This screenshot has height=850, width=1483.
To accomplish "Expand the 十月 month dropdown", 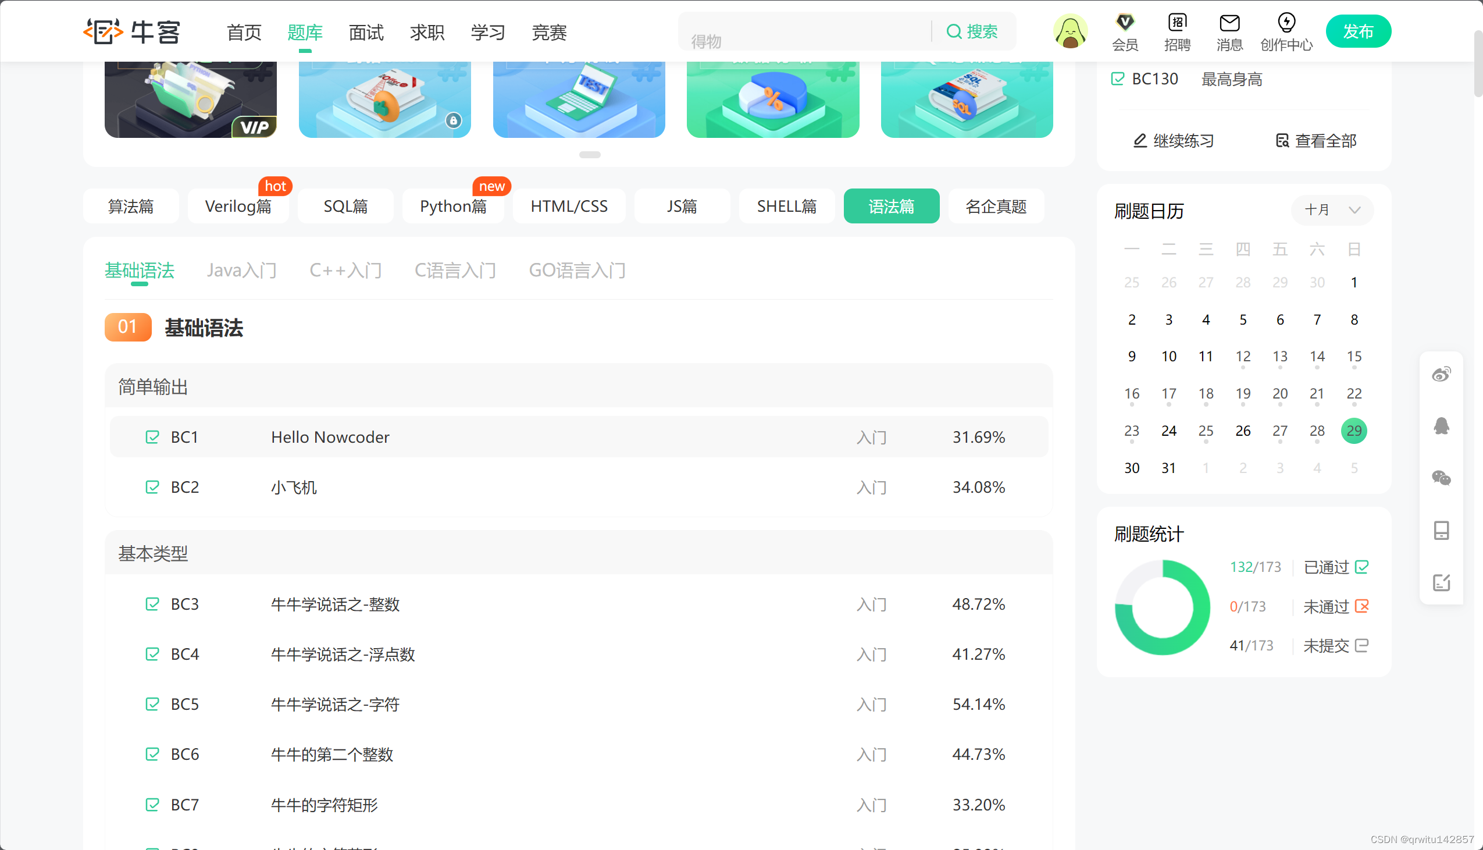I will (1332, 209).
